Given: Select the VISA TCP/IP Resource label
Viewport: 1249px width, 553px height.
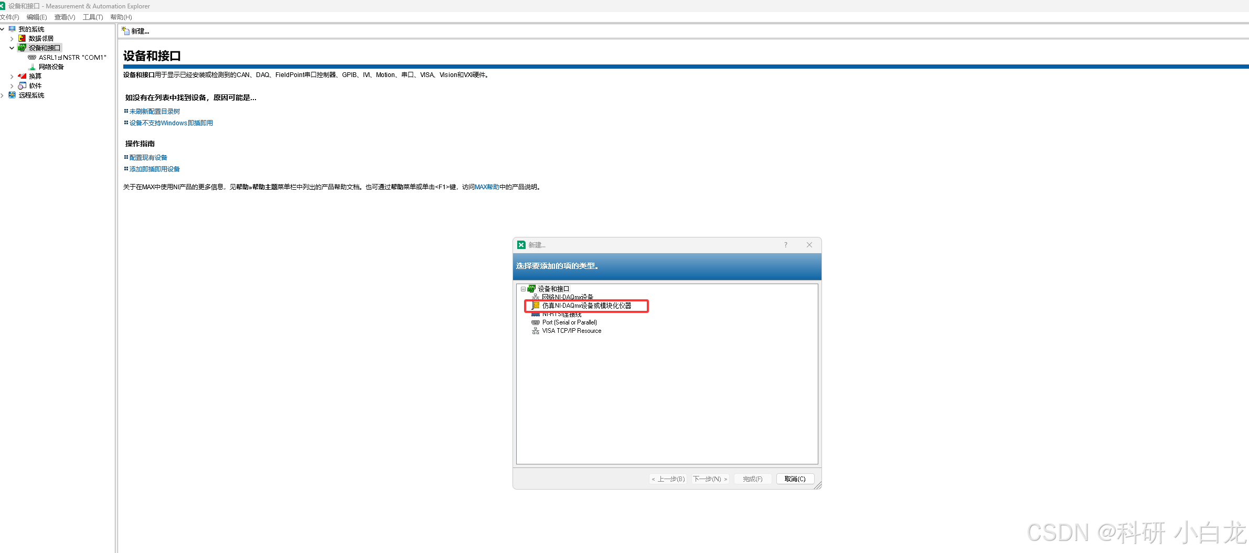Looking at the screenshot, I should [x=572, y=331].
